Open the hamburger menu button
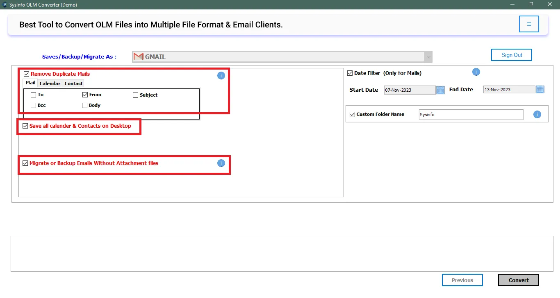 pyautogui.click(x=529, y=24)
